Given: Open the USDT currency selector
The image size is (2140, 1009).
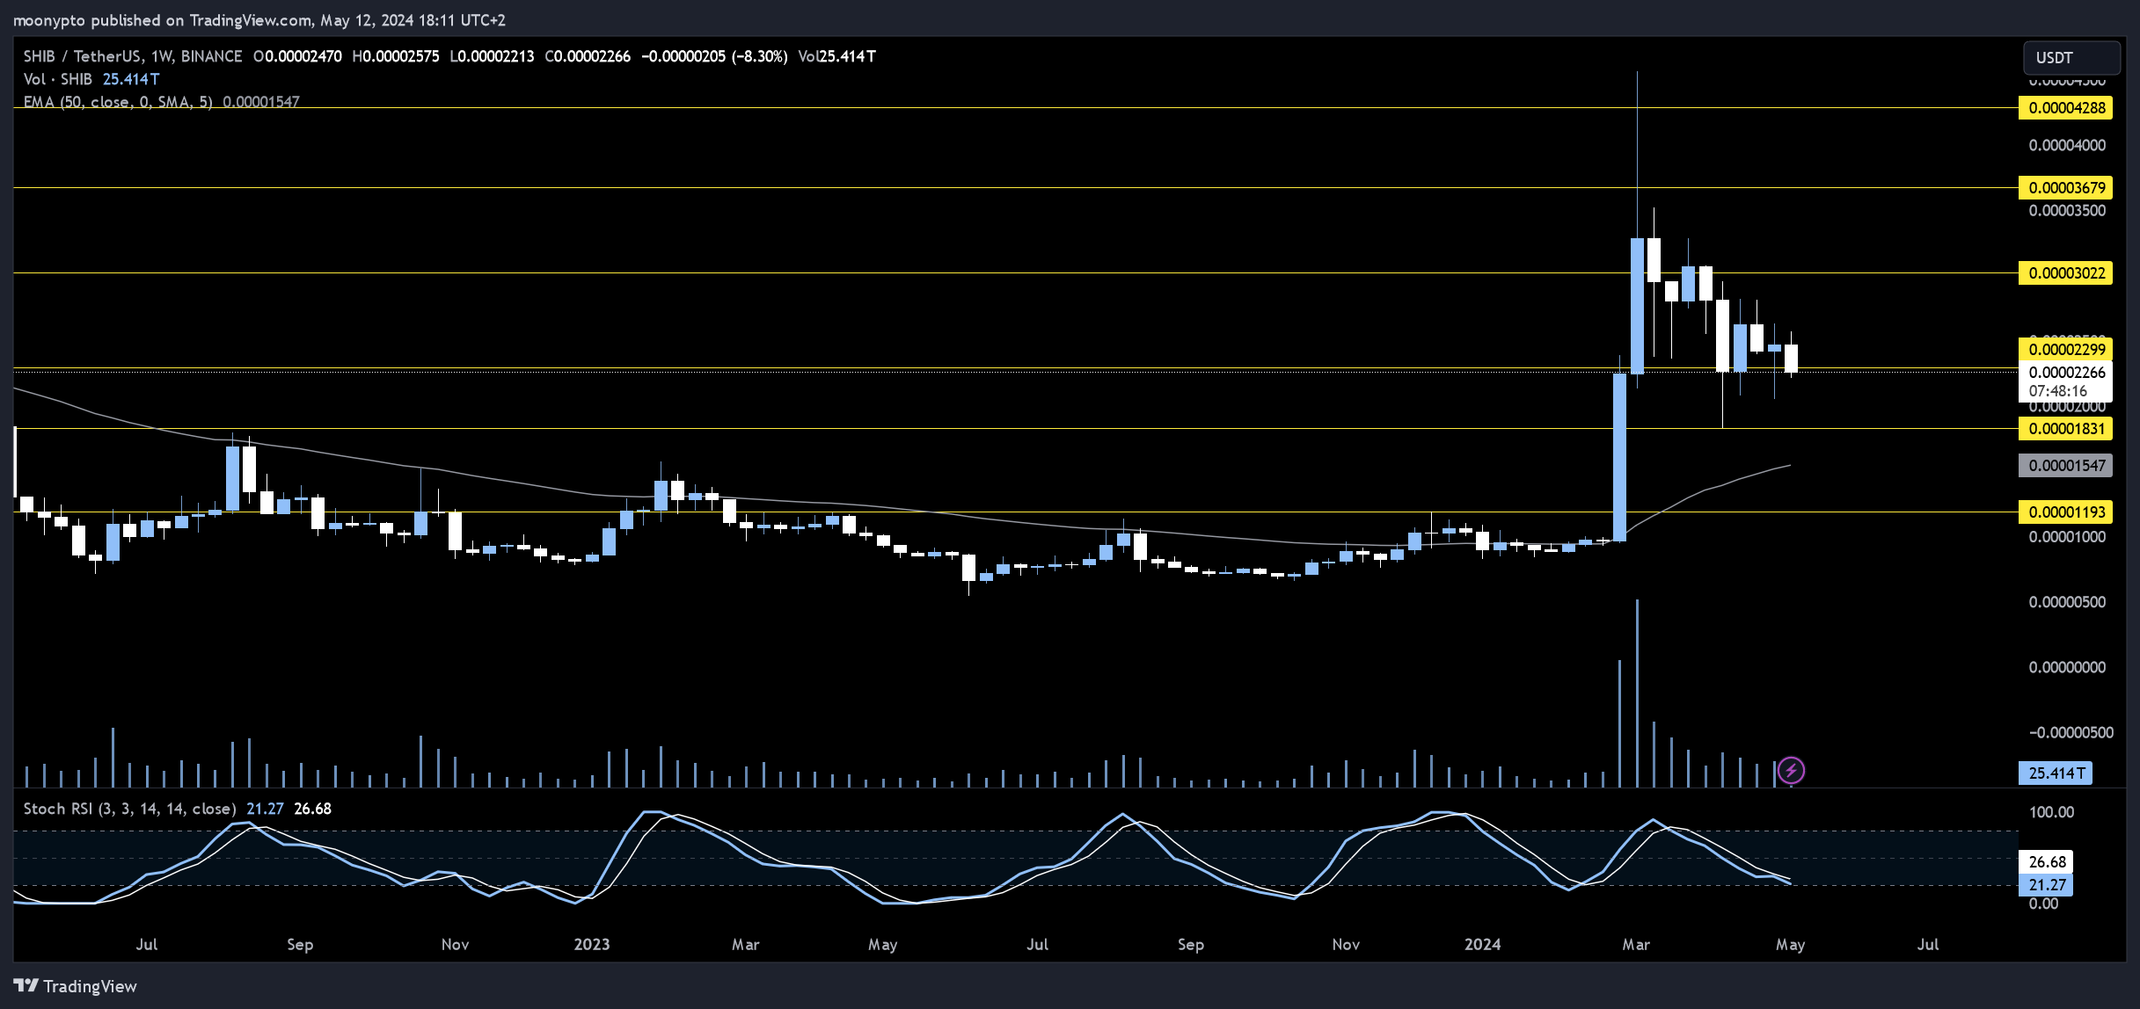Looking at the screenshot, I should point(2071,58).
